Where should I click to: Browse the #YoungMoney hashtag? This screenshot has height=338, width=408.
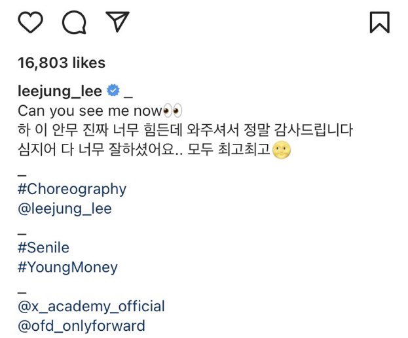coord(67,267)
